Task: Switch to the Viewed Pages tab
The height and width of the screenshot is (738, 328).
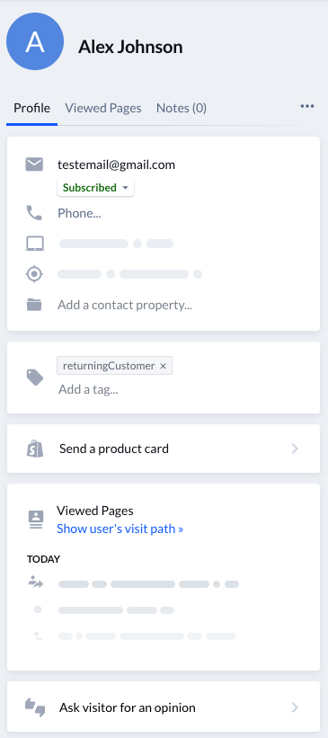Action: click(x=103, y=108)
